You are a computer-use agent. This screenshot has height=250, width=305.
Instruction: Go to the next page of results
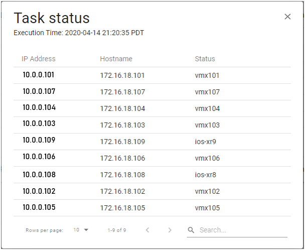170,230
